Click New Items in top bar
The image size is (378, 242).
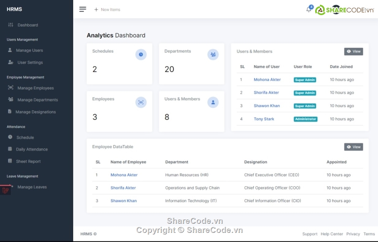(x=107, y=10)
